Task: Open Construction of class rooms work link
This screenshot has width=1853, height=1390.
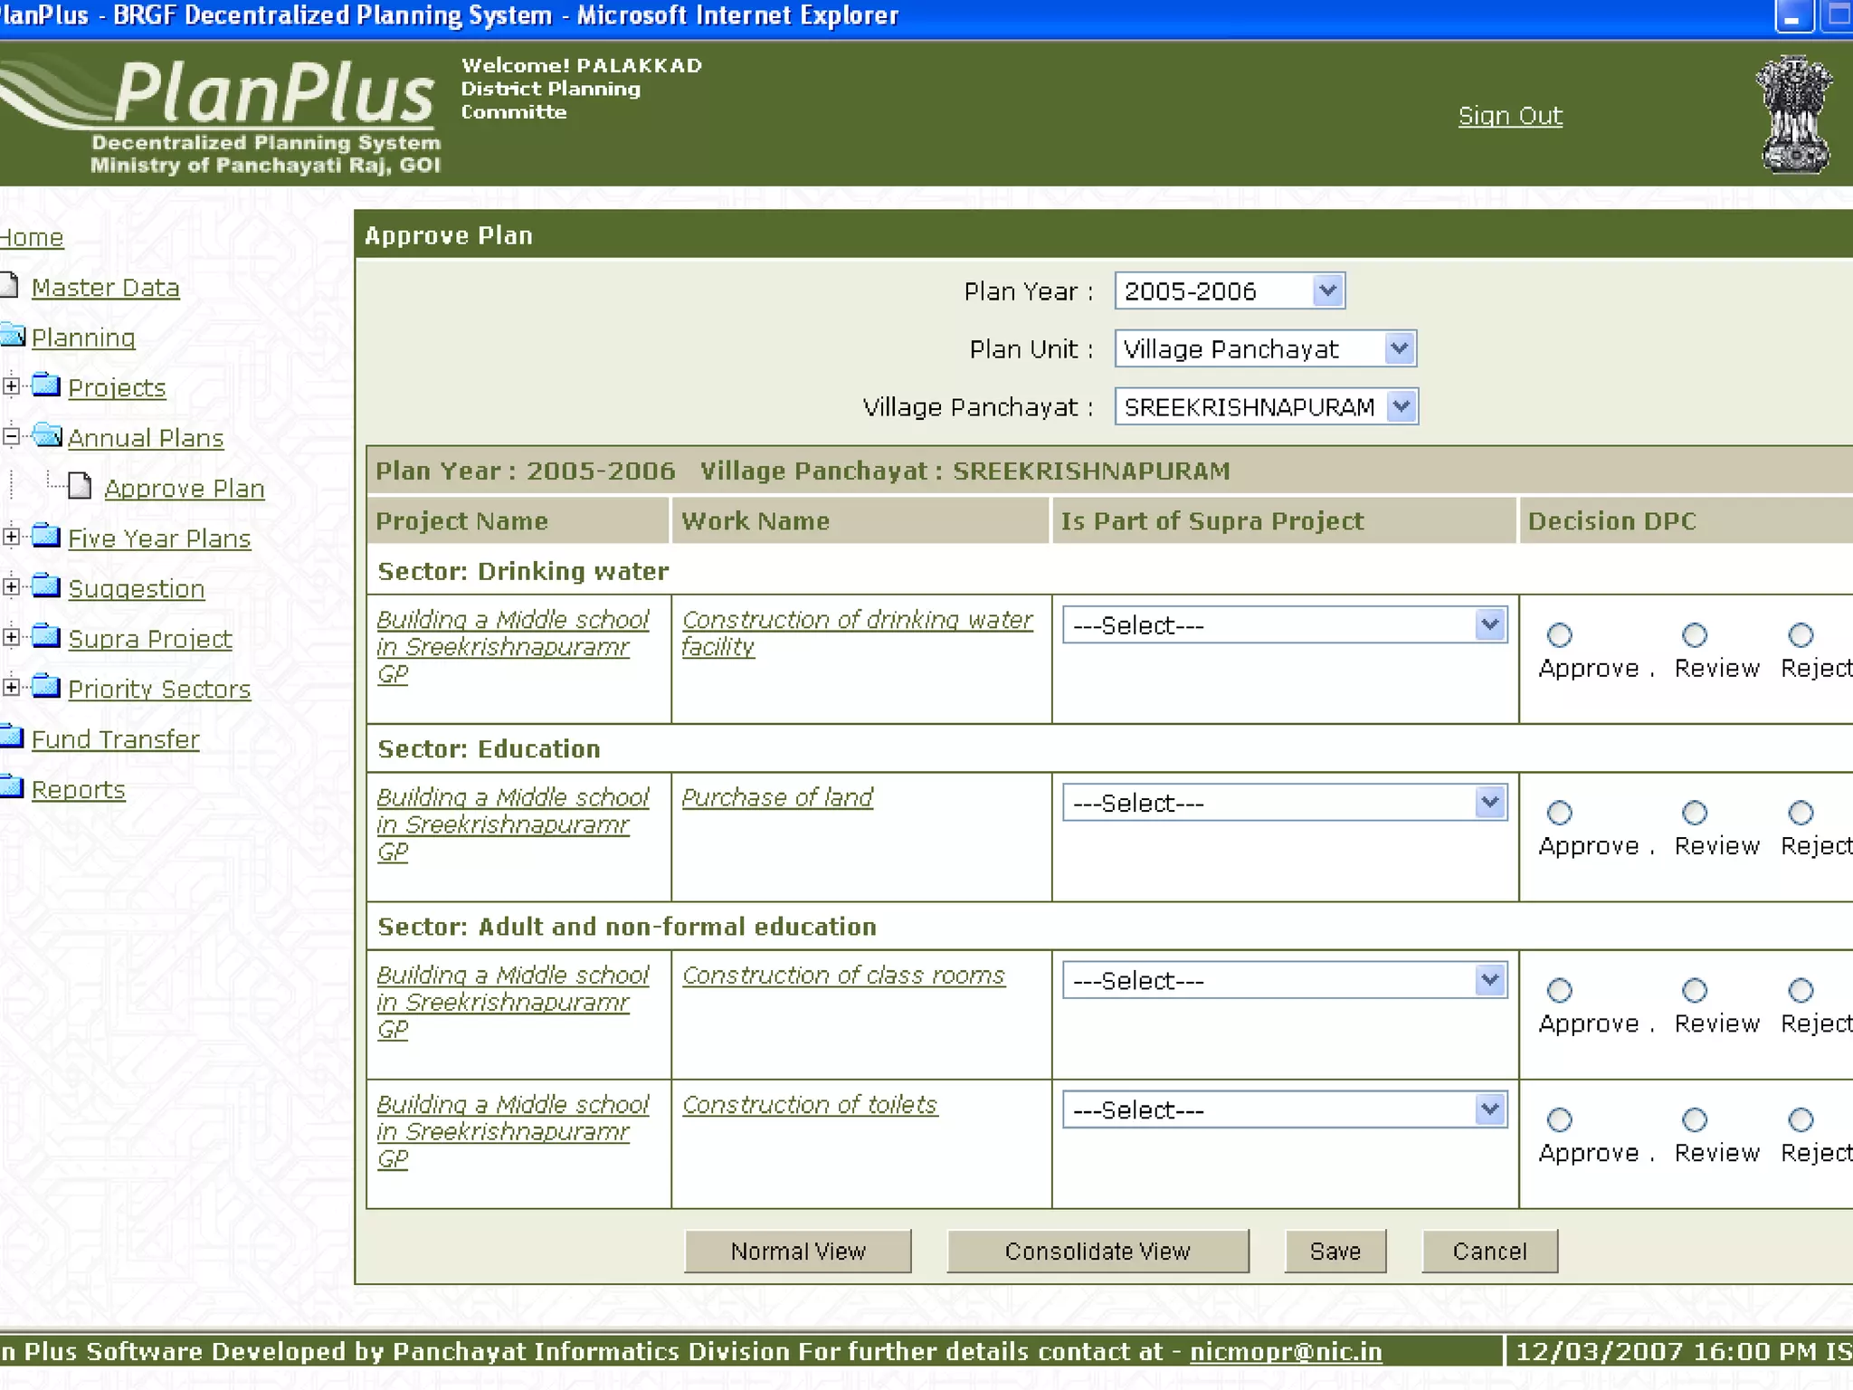Action: (x=842, y=976)
